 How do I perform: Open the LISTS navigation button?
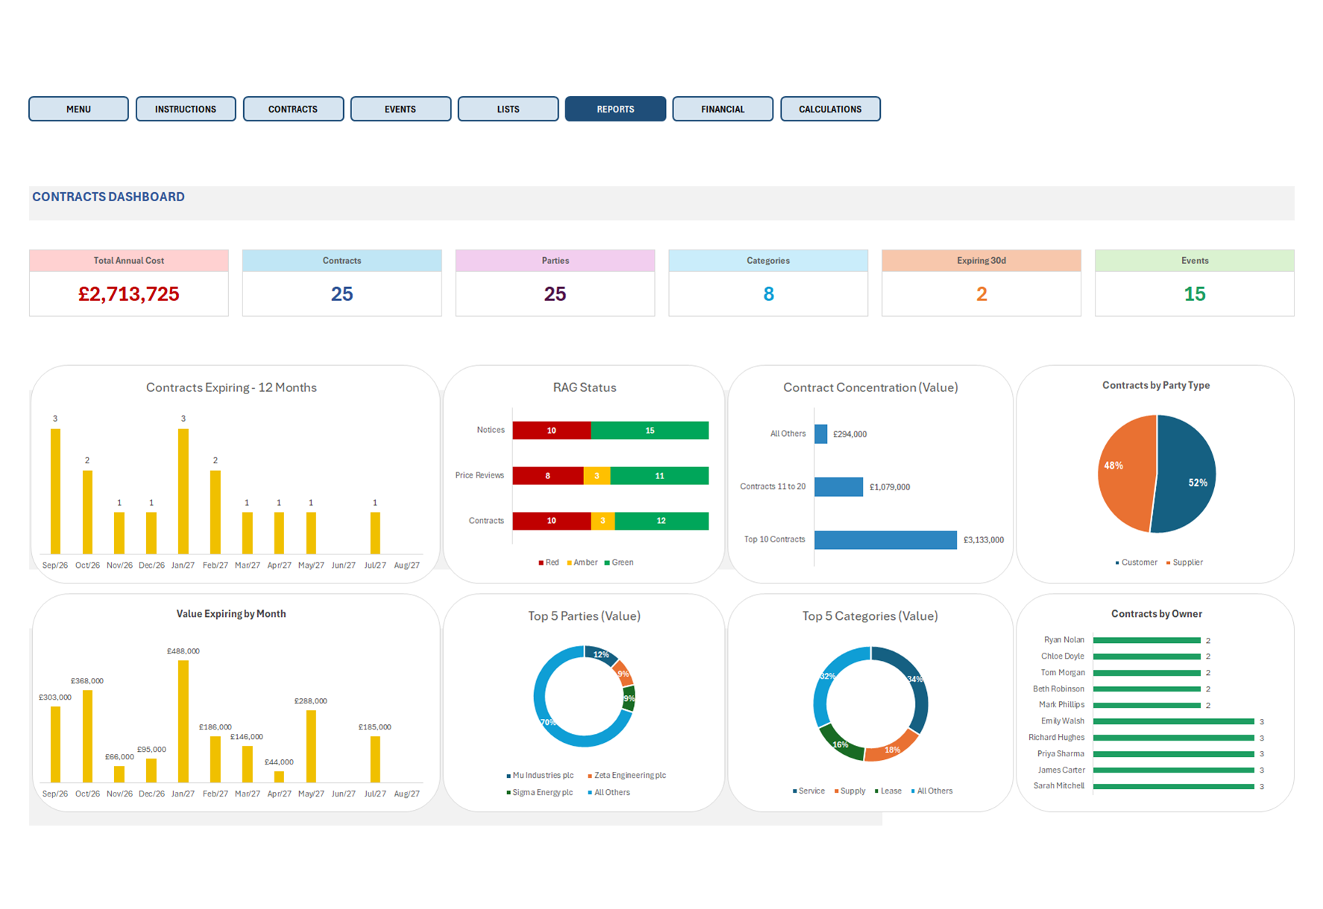coord(508,109)
